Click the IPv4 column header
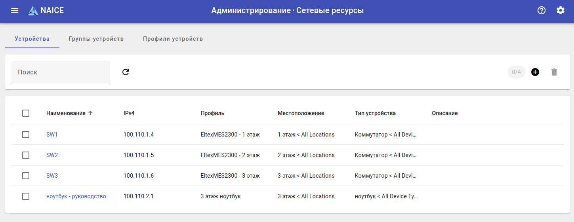The width and height of the screenshot is (574, 222). tap(129, 113)
